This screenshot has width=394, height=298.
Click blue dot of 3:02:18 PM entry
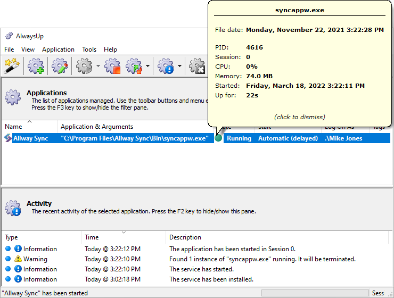click(8, 279)
